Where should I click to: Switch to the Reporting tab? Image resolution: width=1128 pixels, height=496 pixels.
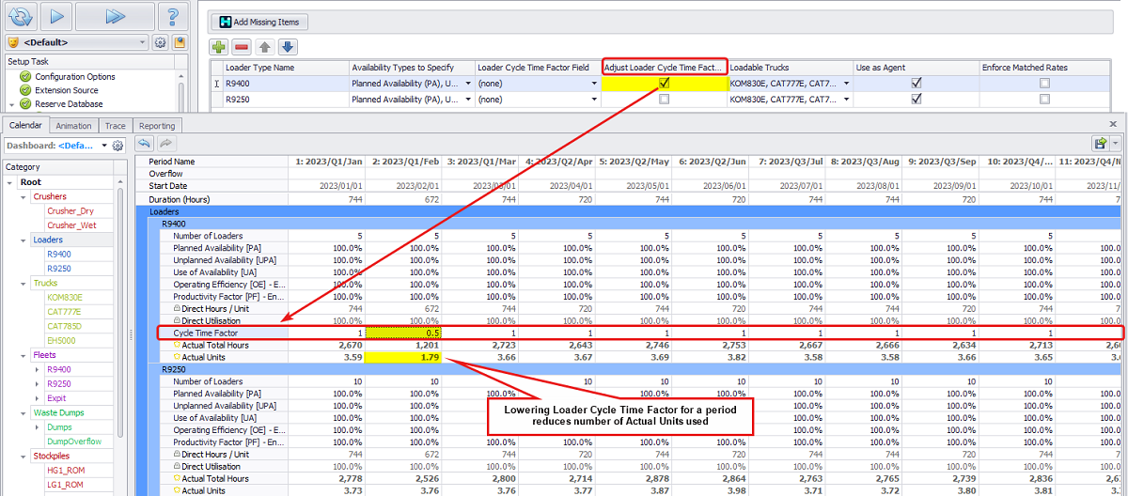pyautogui.click(x=157, y=126)
